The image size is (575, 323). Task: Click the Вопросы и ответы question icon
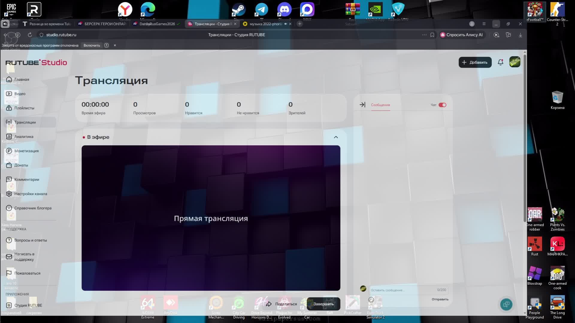[9, 240]
